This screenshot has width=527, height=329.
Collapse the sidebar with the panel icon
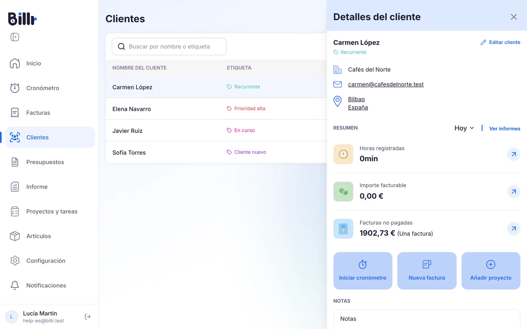(x=15, y=37)
